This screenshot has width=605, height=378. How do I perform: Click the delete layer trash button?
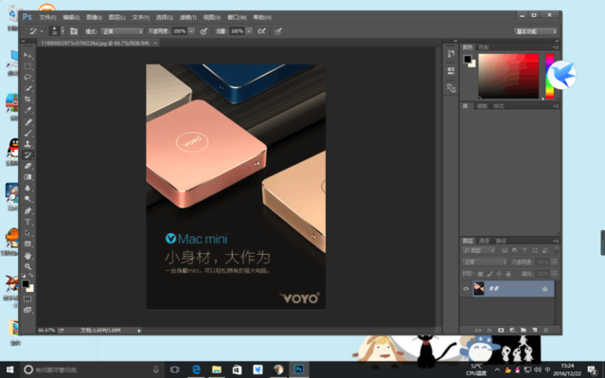click(545, 330)
